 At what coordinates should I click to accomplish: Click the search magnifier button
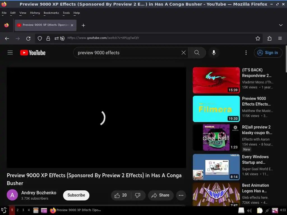(x=197, y=53)
